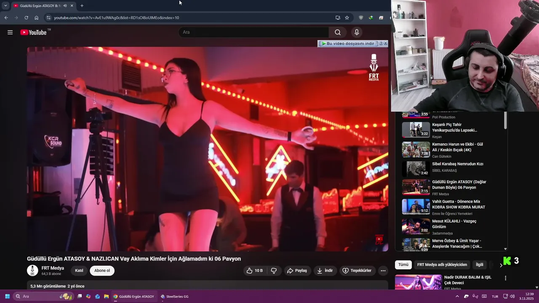This screenshot has height=303, width=539.
Task: Go back with browser back arrow
Action: pyautogui.click(x=6, y=18)
